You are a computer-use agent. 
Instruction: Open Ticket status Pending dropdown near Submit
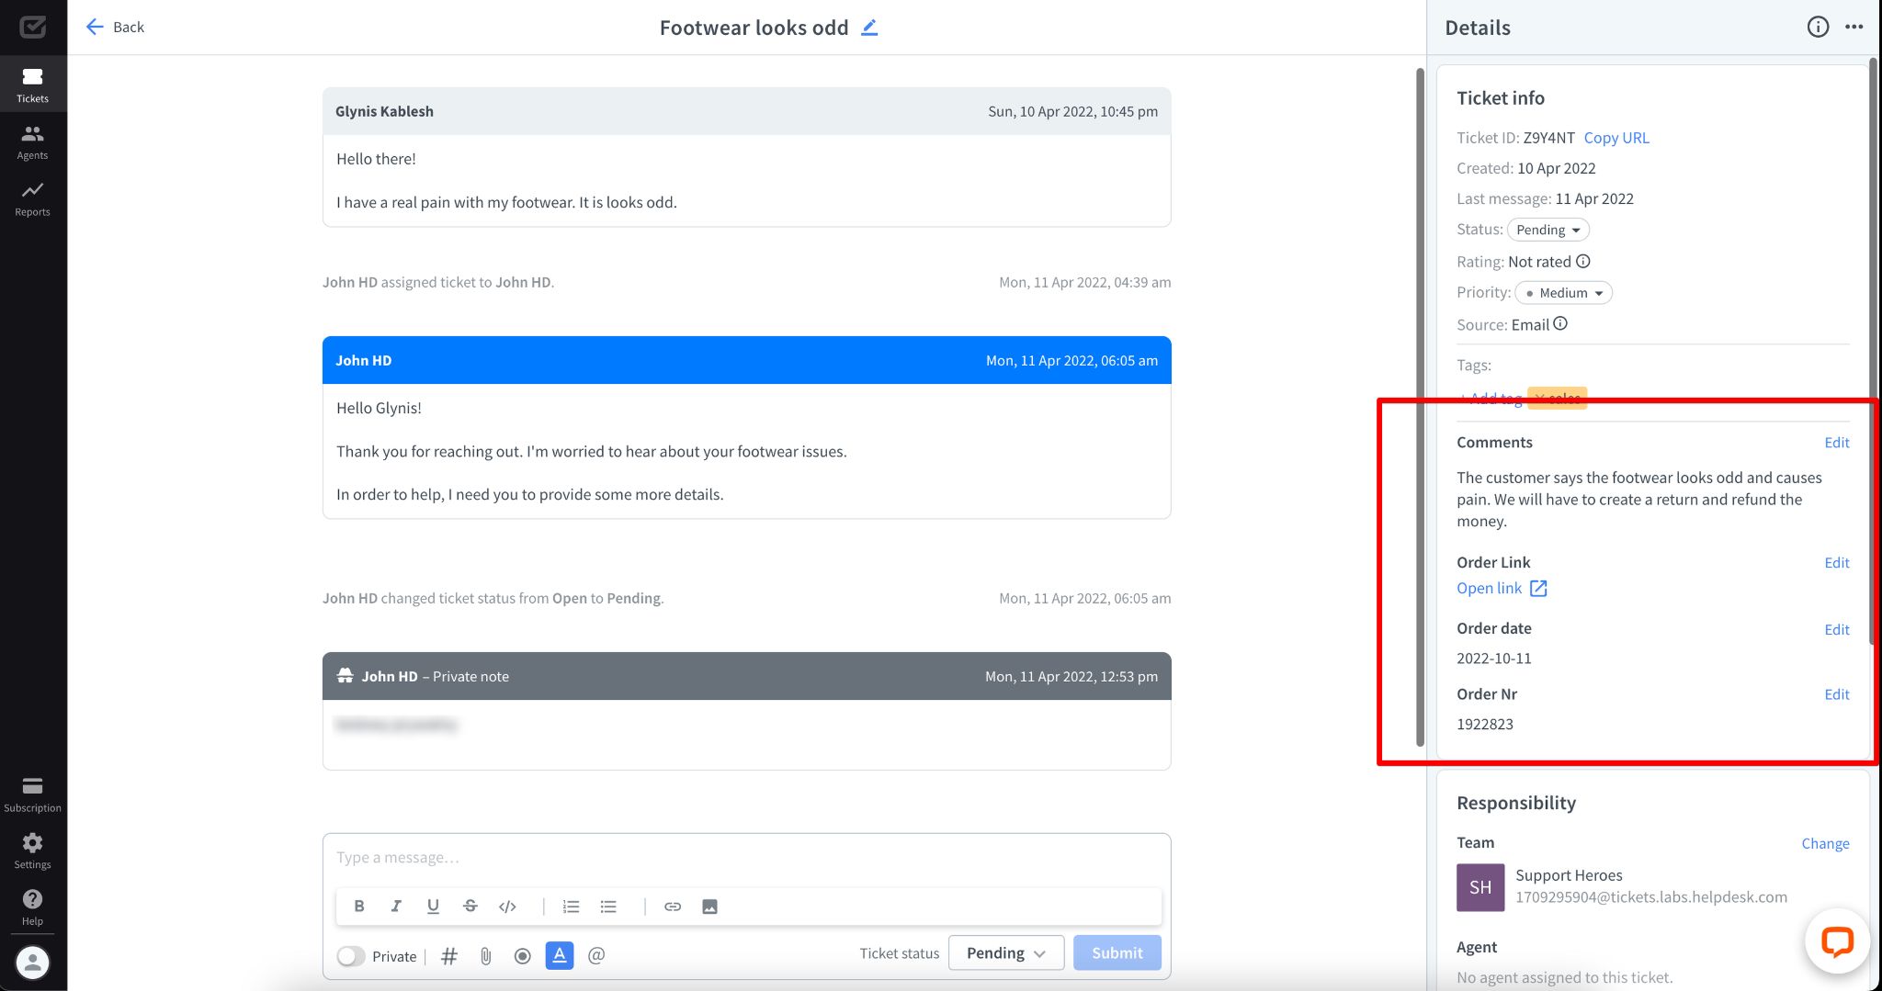click(x=1006, y=953)
